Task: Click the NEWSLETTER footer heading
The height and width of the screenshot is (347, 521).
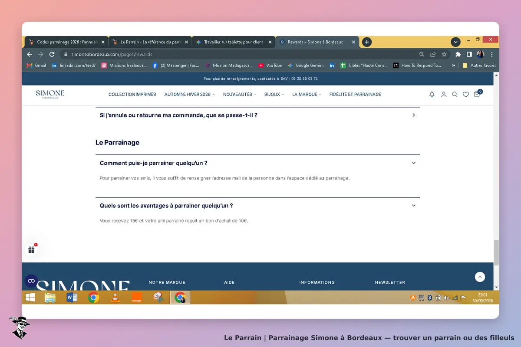Action: tap(390, 282)
